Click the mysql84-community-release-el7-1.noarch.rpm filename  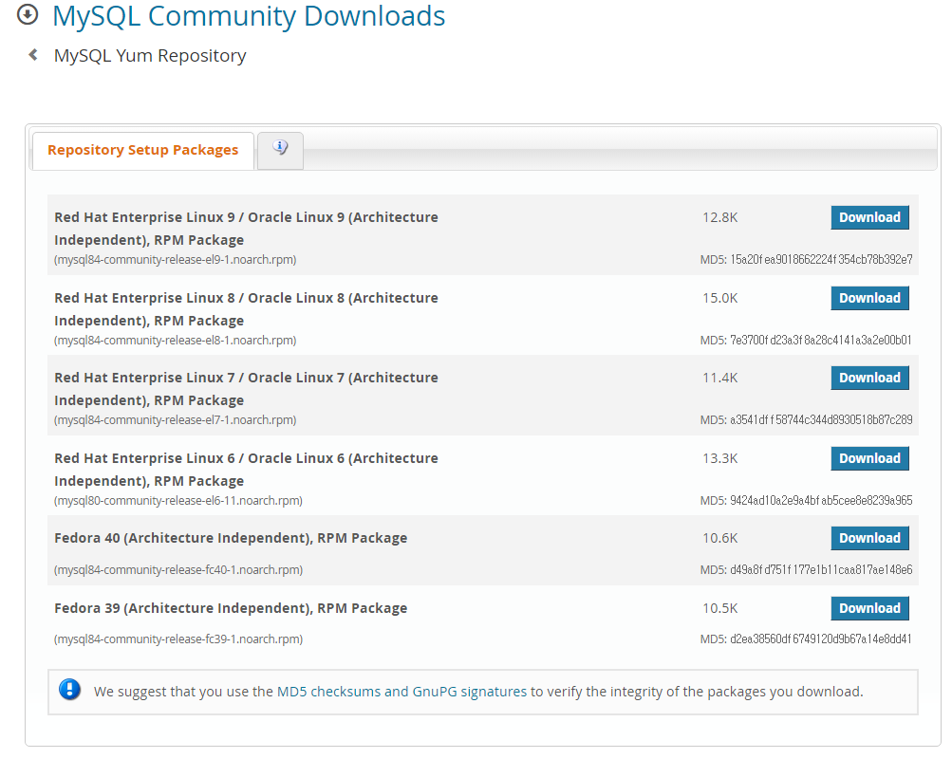click(x=176, y=420)
